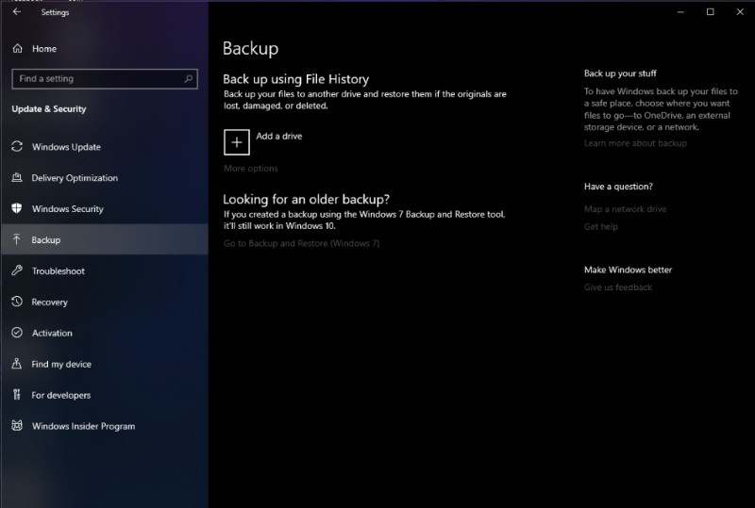Click the Windows Security shield icon
Viewport: 755px width, 508px height.
(17, 208)
